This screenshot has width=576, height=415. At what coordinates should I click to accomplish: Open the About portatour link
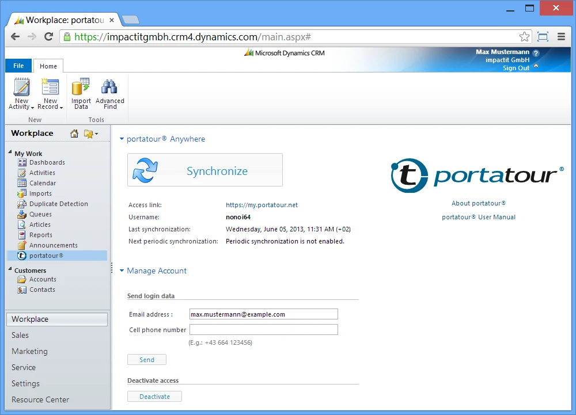coord(478,203)
